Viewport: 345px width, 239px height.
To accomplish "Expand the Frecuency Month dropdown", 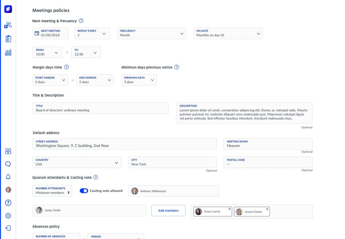I will pos(152,33).
